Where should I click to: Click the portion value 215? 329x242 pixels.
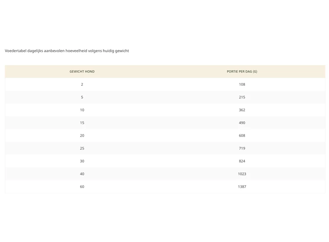(x=242, y=97)
